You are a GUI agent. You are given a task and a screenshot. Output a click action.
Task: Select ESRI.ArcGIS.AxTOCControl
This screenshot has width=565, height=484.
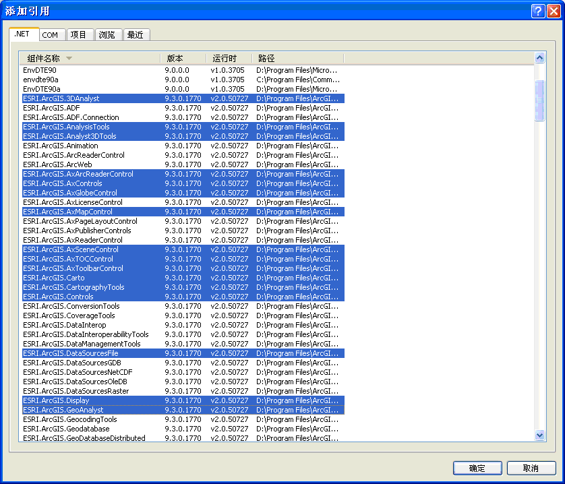pyautogui.click(x=183, y=259)
